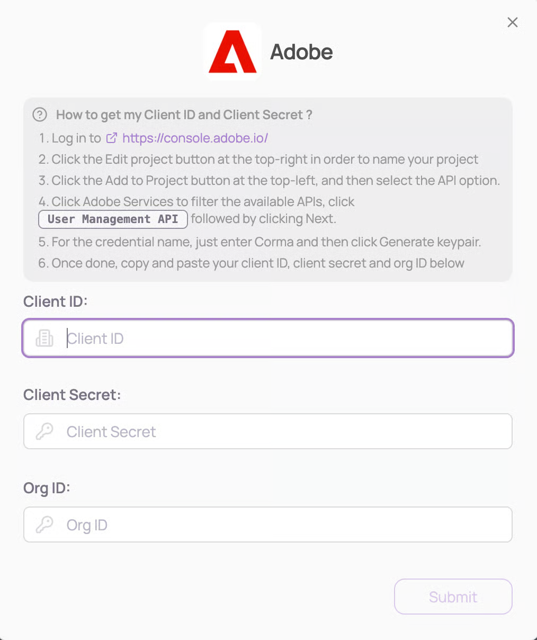
Task: Click the "Org ID:" field label
Action: click(x=47, y=488)
